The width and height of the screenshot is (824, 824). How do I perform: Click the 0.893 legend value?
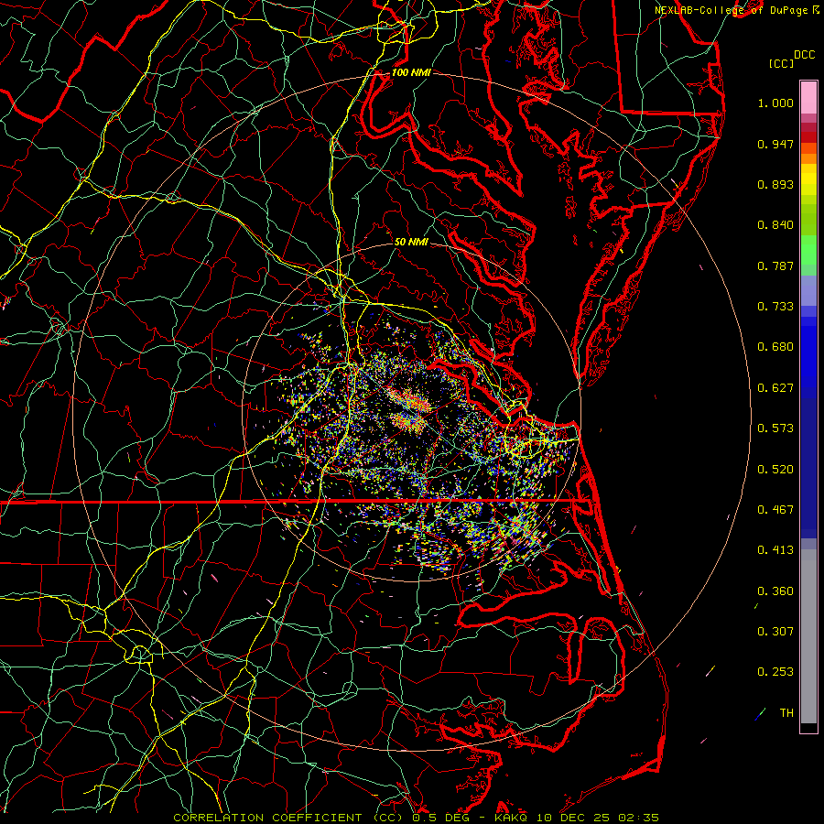click(x=775, y=184)
